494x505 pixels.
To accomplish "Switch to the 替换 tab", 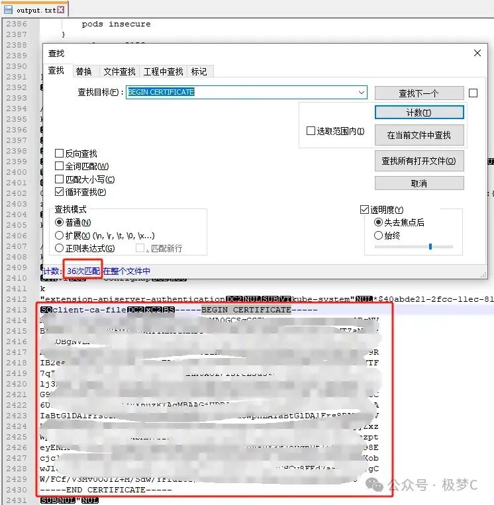I will tap(84, 71).
